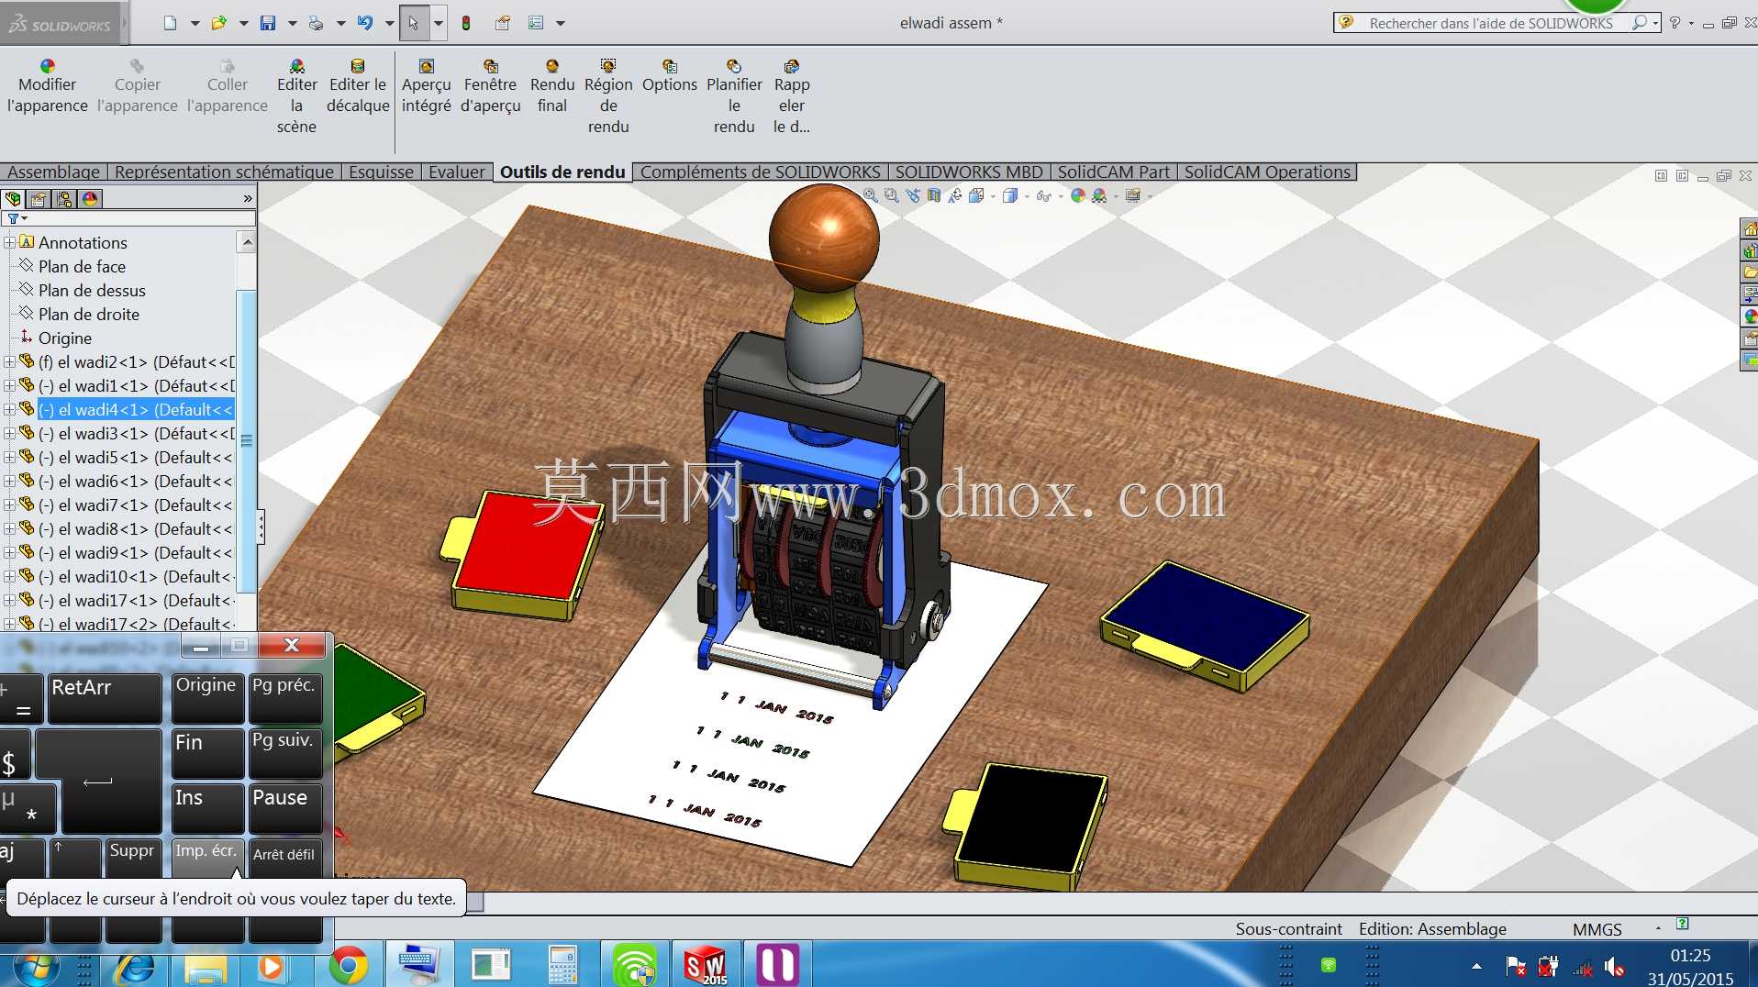Open render Options tool
1758x987 pixels.
670,77
